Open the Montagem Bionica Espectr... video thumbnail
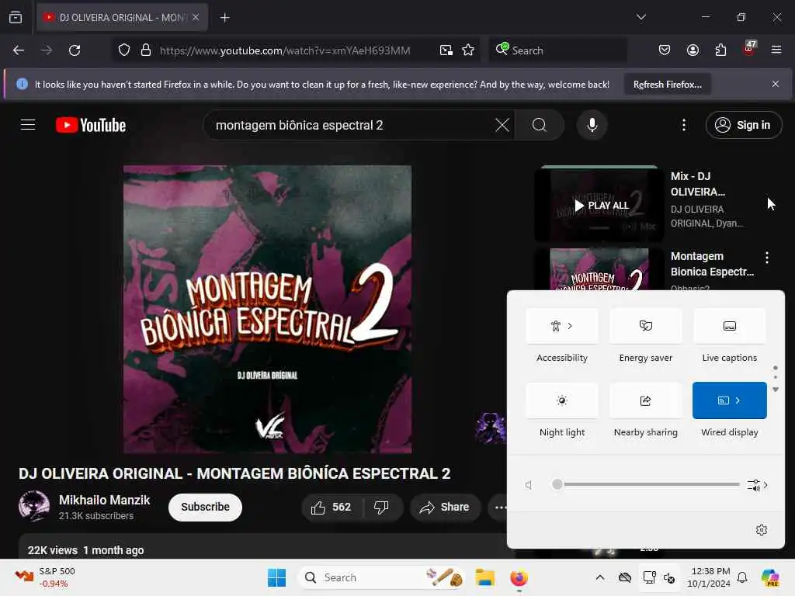Viewport: 795px width, 596px height. (599, 269)
